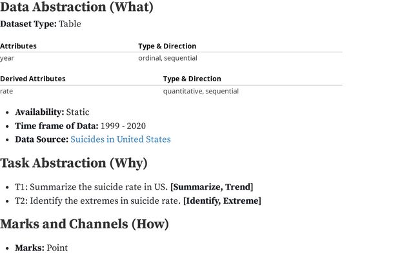The width and height of the screenshot is (413, 258).
Task: Select the quantitative, sequential cell
Action: (x=201, y=91)
